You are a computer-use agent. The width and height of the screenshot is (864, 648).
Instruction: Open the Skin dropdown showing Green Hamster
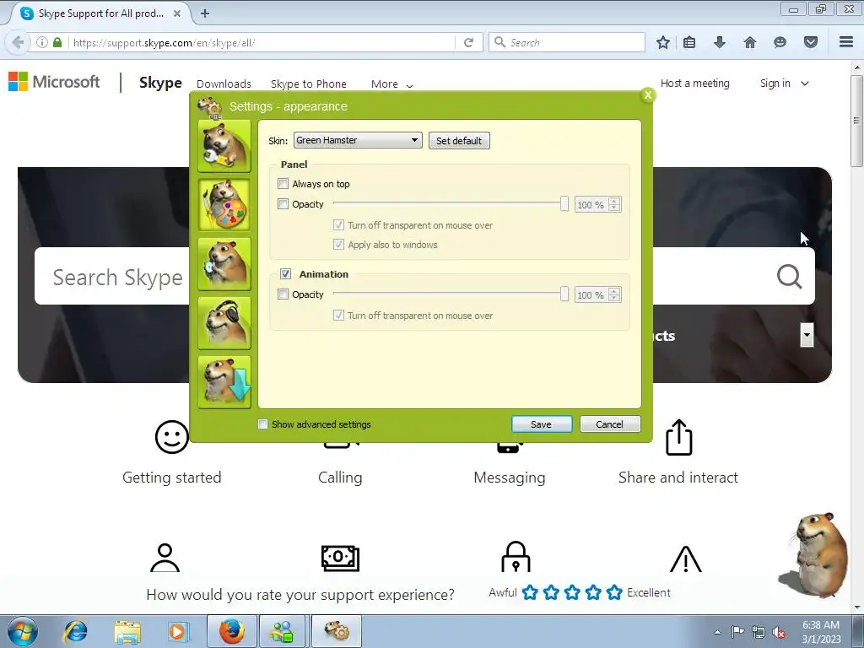[x=358, y=140]
